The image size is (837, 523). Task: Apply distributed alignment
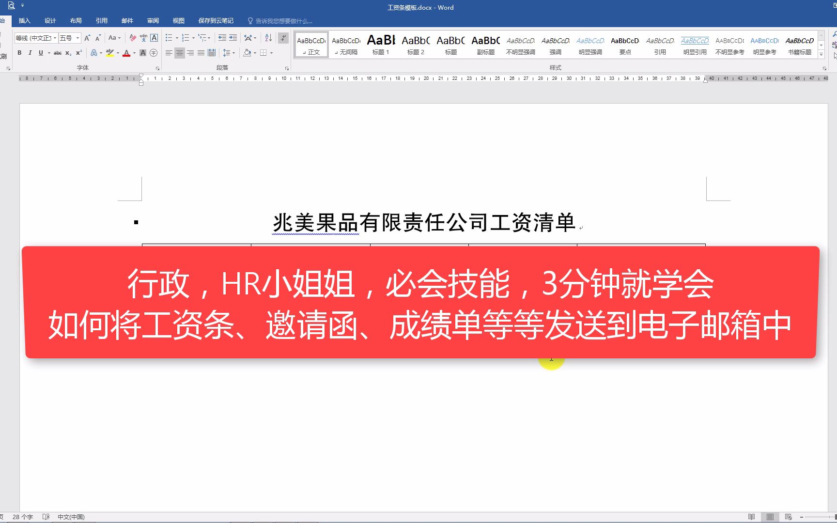[212, 53]
